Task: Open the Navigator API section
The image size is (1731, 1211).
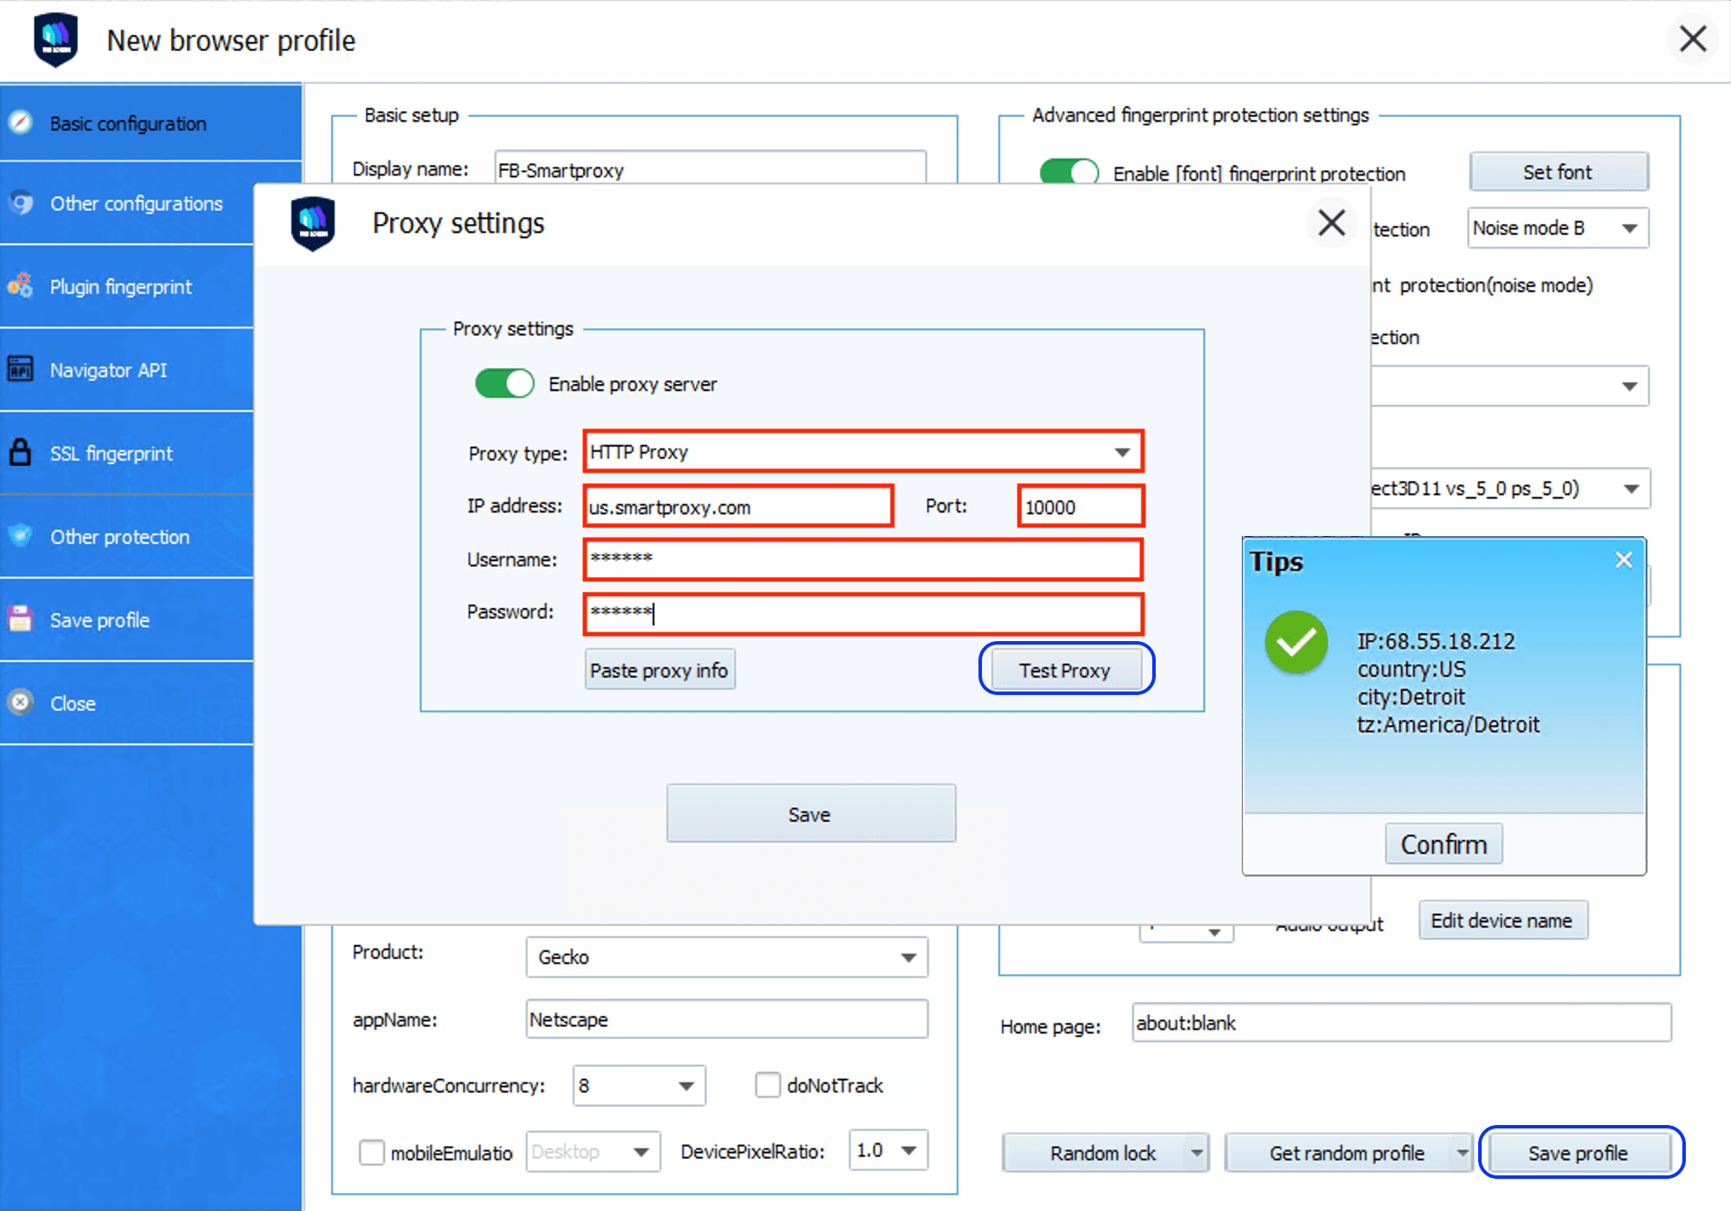Action: pos(127,370)
